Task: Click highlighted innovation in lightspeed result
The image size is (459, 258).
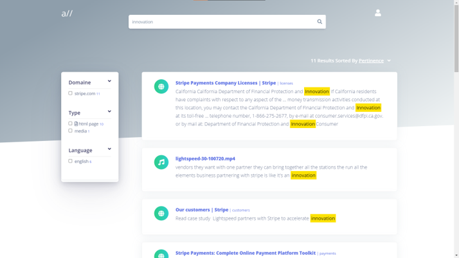Action: coord(303,176)
